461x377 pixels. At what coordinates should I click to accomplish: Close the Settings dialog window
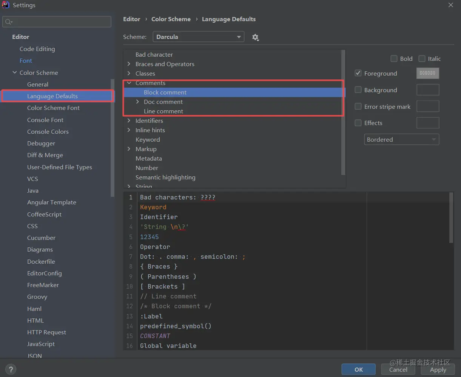pos(451,5)
